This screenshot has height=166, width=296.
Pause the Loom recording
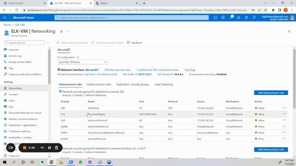point(49,148)
